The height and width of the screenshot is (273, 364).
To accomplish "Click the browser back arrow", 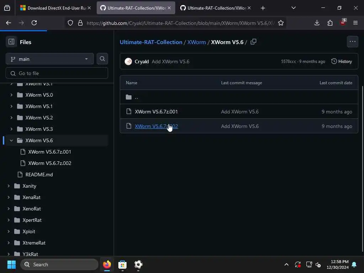I will (x=9, y=23).
